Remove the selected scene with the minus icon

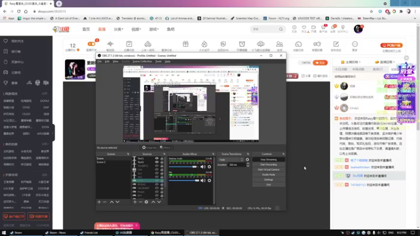[104, 202]
